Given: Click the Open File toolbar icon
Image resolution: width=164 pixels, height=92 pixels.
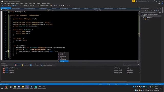Looking at the screenshot, I should pyautogui.click(x=11, y=6).
